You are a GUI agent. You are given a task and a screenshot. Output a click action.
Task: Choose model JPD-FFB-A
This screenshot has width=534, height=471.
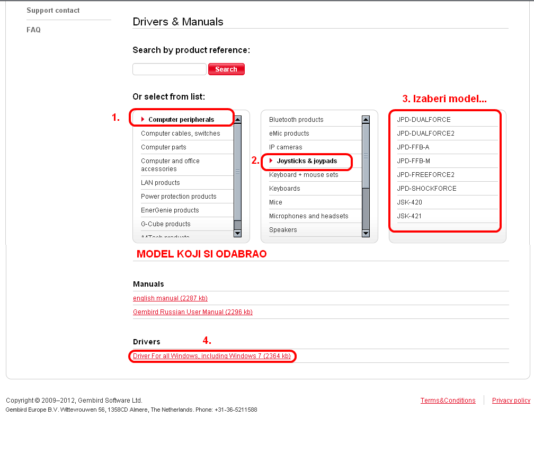point(413,147)
